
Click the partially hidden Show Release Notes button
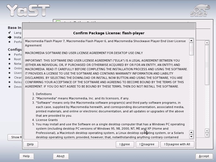pyautogui.click(x=15, y=137)
